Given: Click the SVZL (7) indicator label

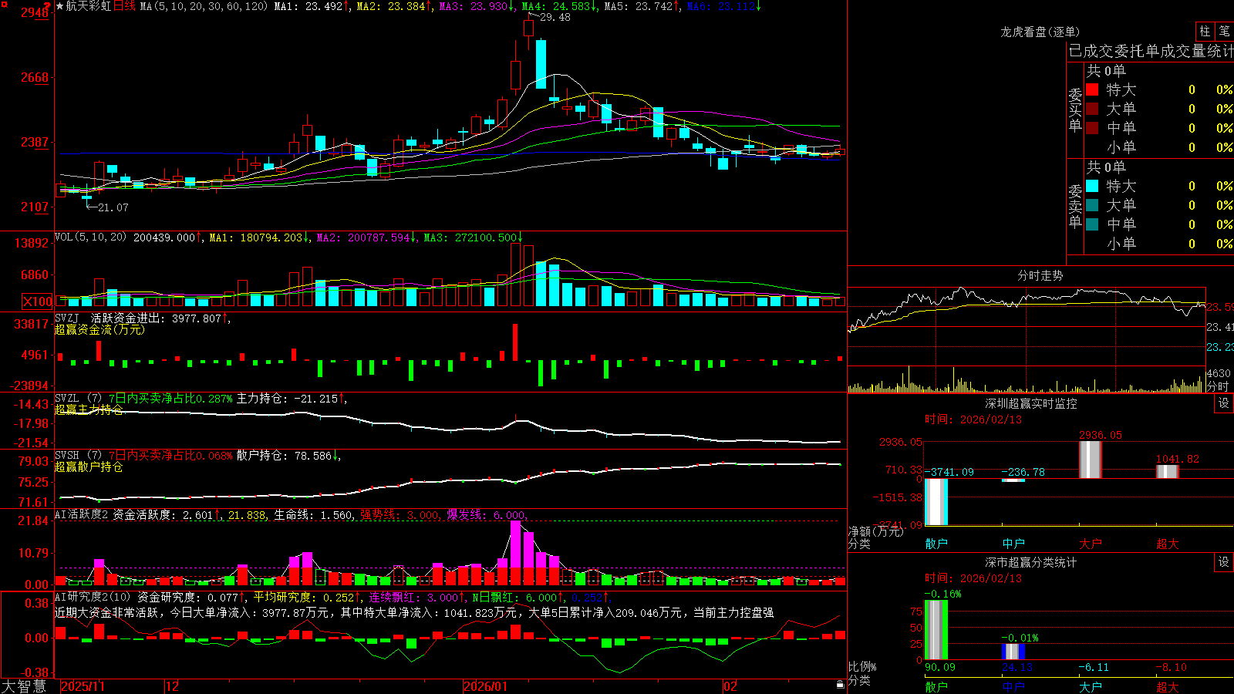Looking at the screenshot, I should (78, 399).
